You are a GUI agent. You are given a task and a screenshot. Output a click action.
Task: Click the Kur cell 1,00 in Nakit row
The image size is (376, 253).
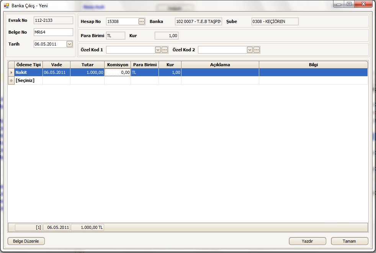click(x=170, y=72)
